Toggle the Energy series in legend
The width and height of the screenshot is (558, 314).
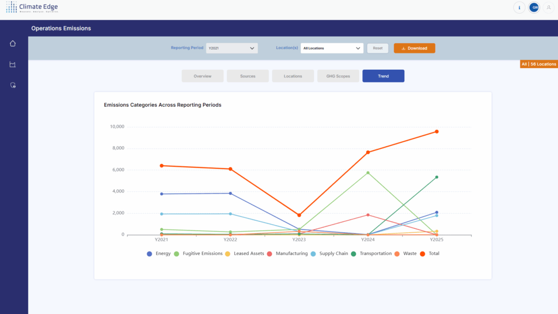[159, 253]
